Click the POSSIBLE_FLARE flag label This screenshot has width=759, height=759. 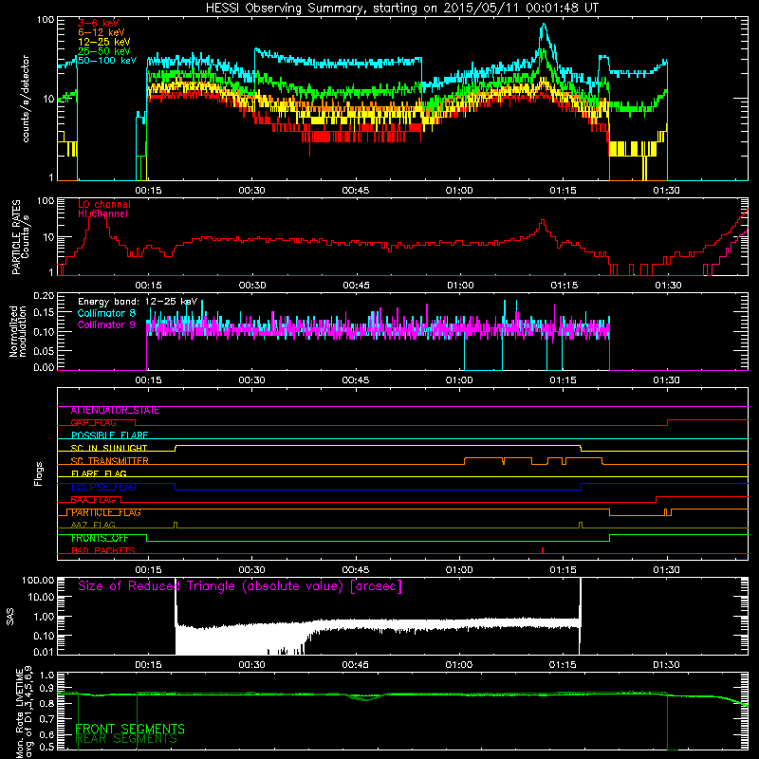(x=109, y=435)
